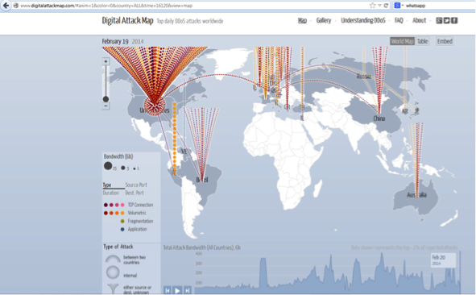
Task: Reload the page with the refresh icon
Action: pos(386,6)
